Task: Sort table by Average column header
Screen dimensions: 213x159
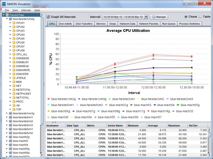Action: [157, 125]
